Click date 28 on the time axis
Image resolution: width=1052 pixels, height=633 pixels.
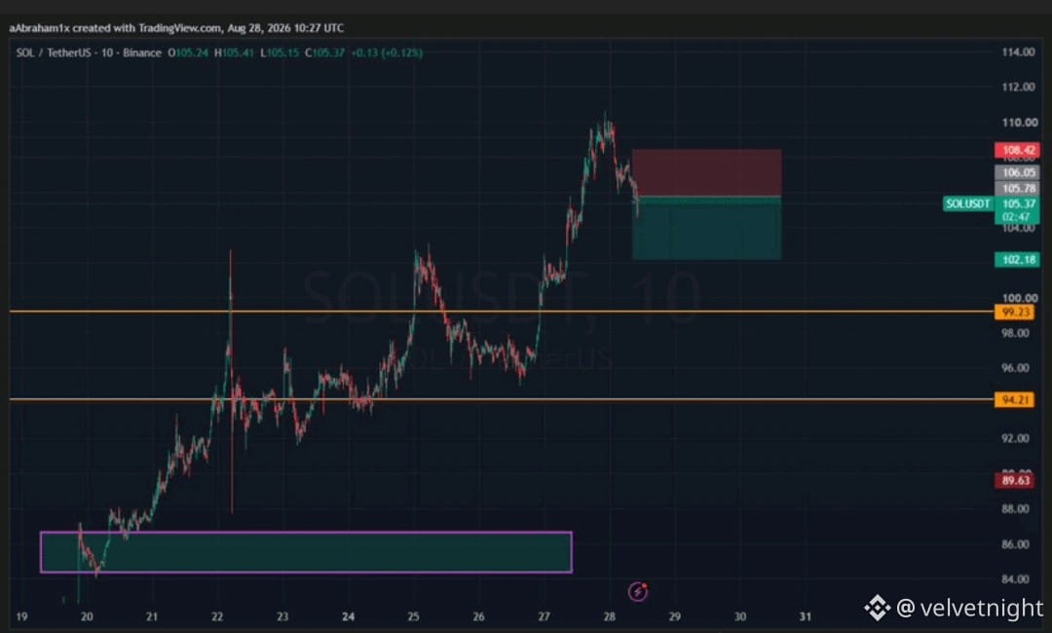pos(609,616)
